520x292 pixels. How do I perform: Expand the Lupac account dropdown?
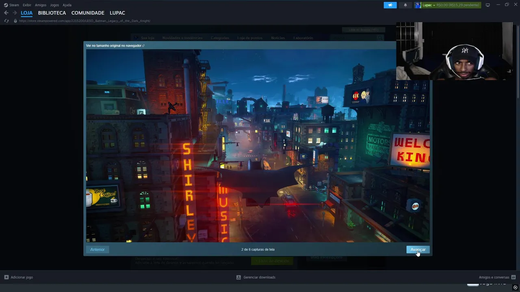click(x=434, y=5)
